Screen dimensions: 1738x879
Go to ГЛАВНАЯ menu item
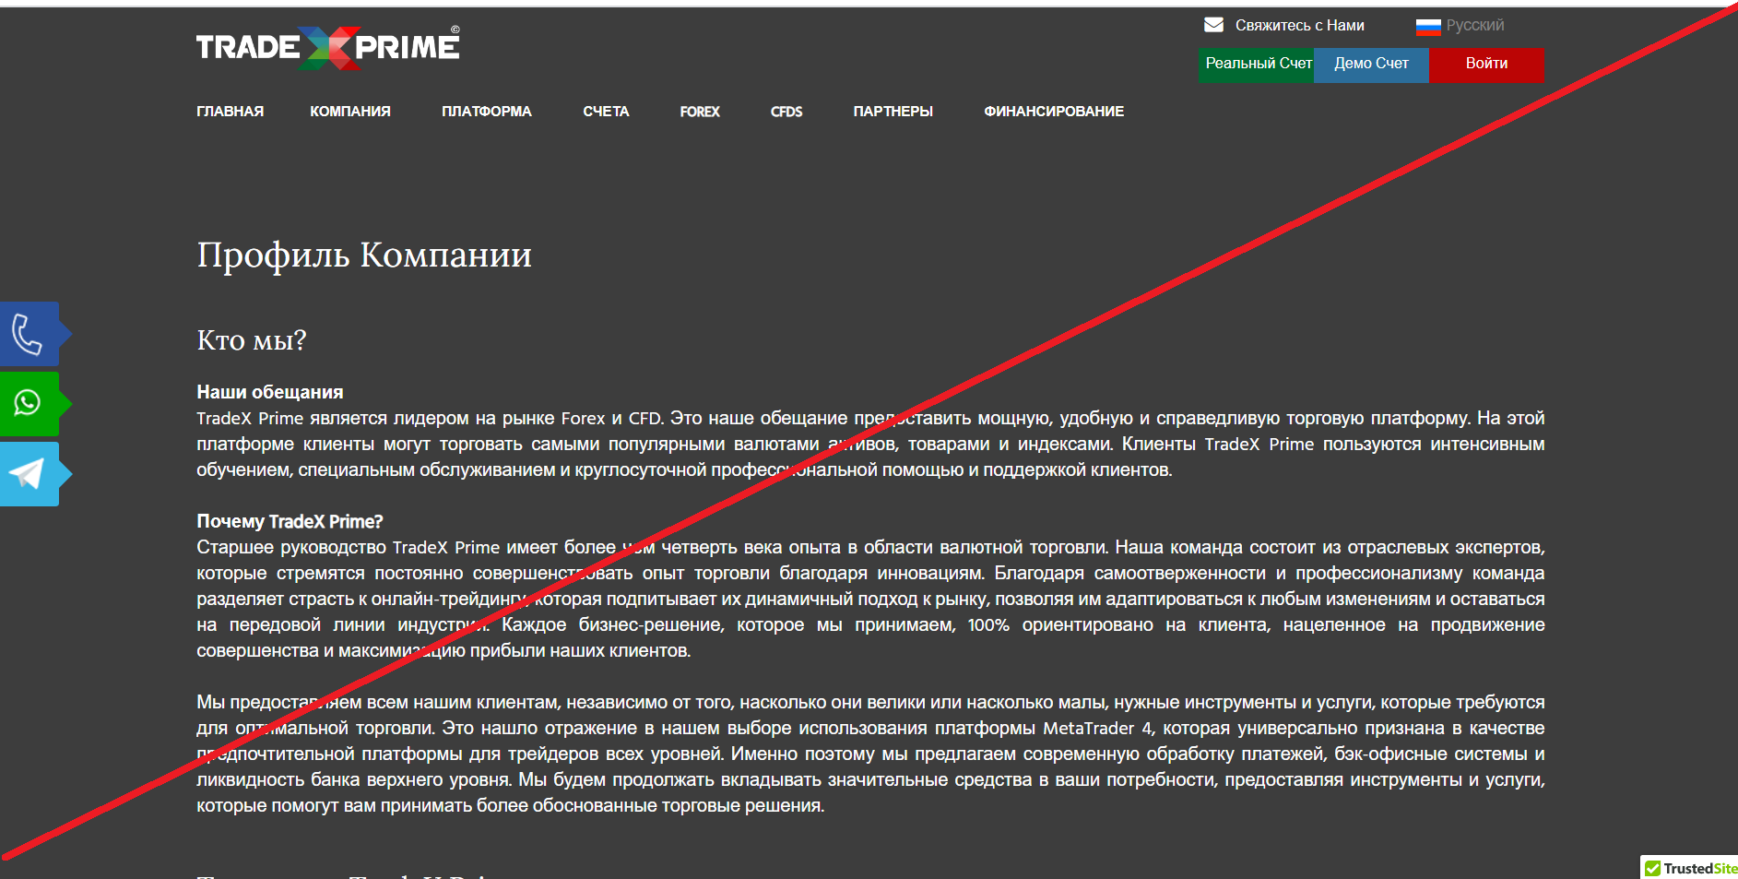click(230, 112)
